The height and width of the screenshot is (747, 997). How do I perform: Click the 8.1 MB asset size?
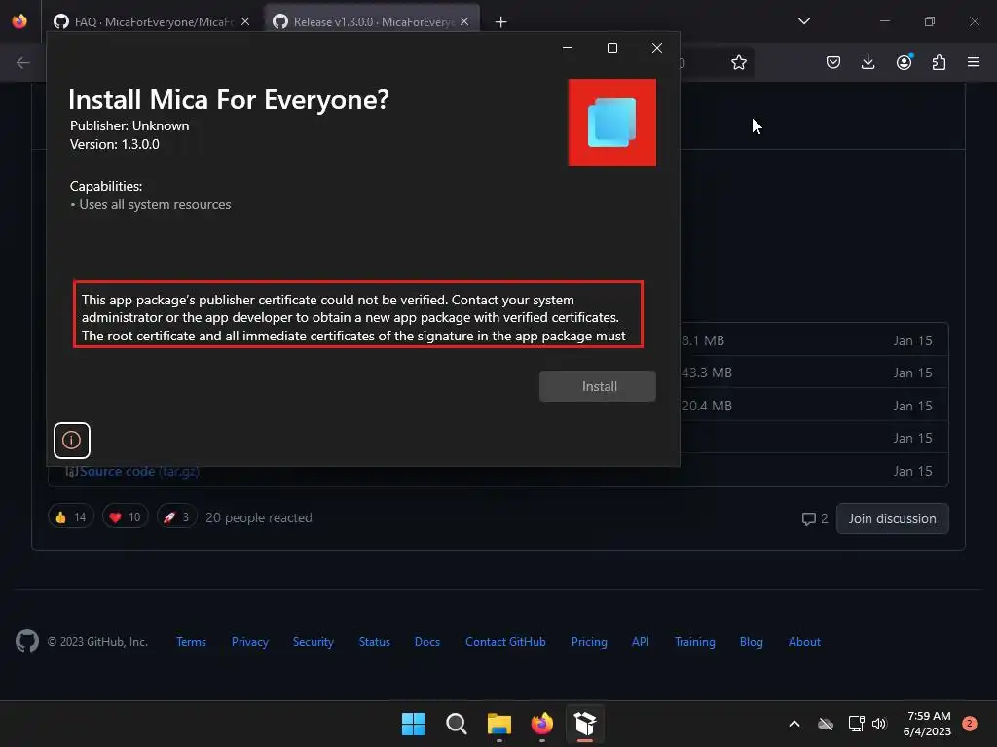[x=703, y=340]
